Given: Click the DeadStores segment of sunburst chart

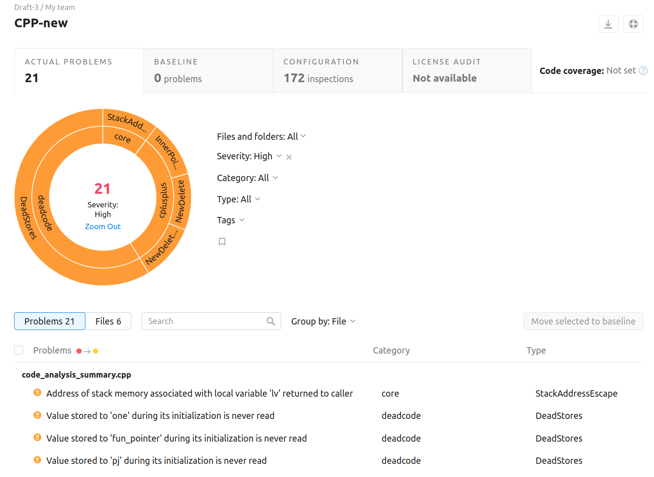Looking at the screenshot, I should [x=27, y=218].
